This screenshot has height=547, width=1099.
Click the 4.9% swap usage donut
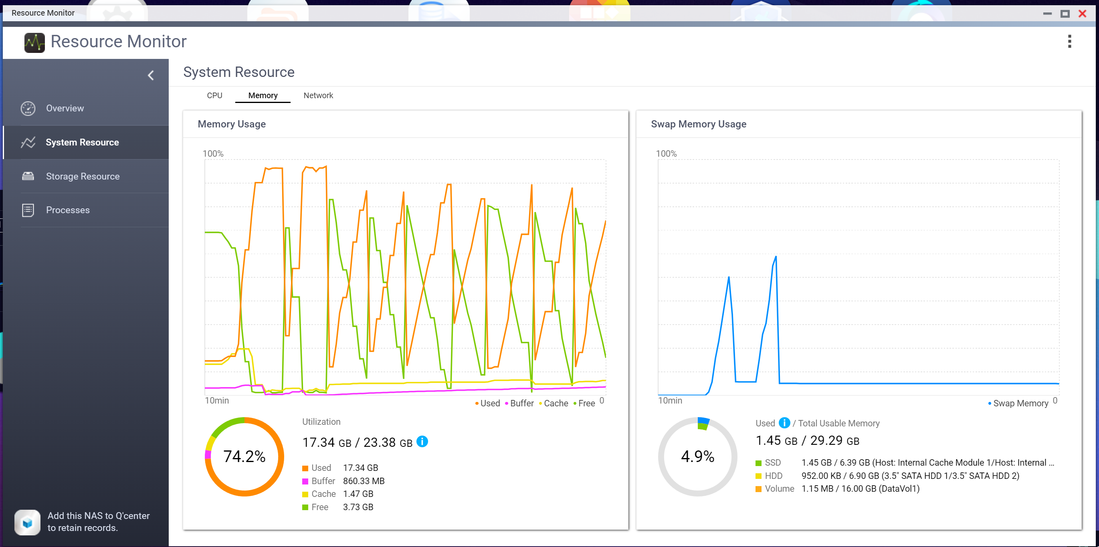click(697, 456)
